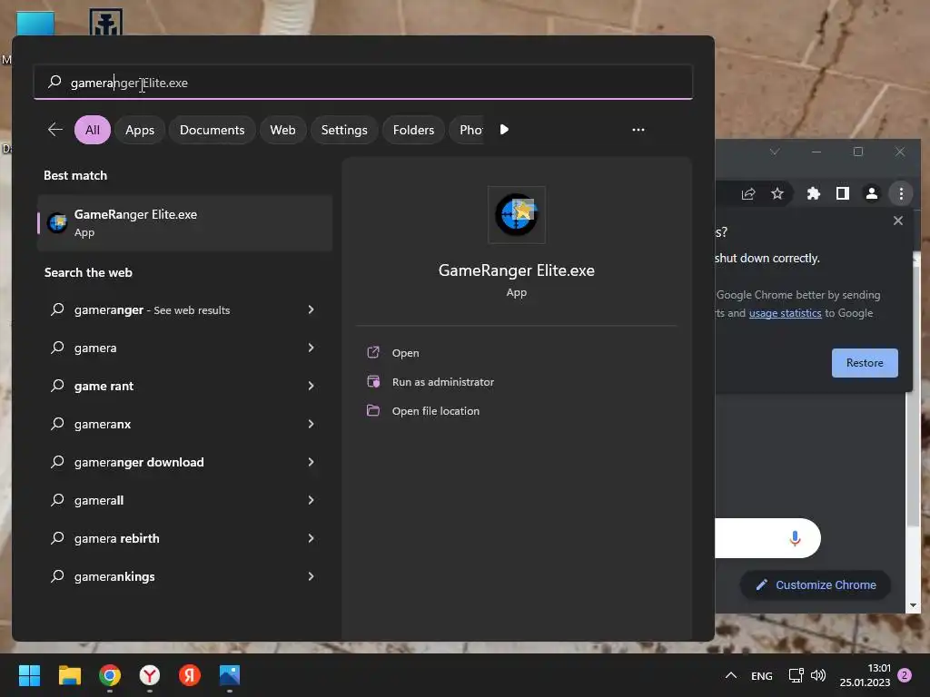
Task: Click inside the search text field
Action: (363, 83)
